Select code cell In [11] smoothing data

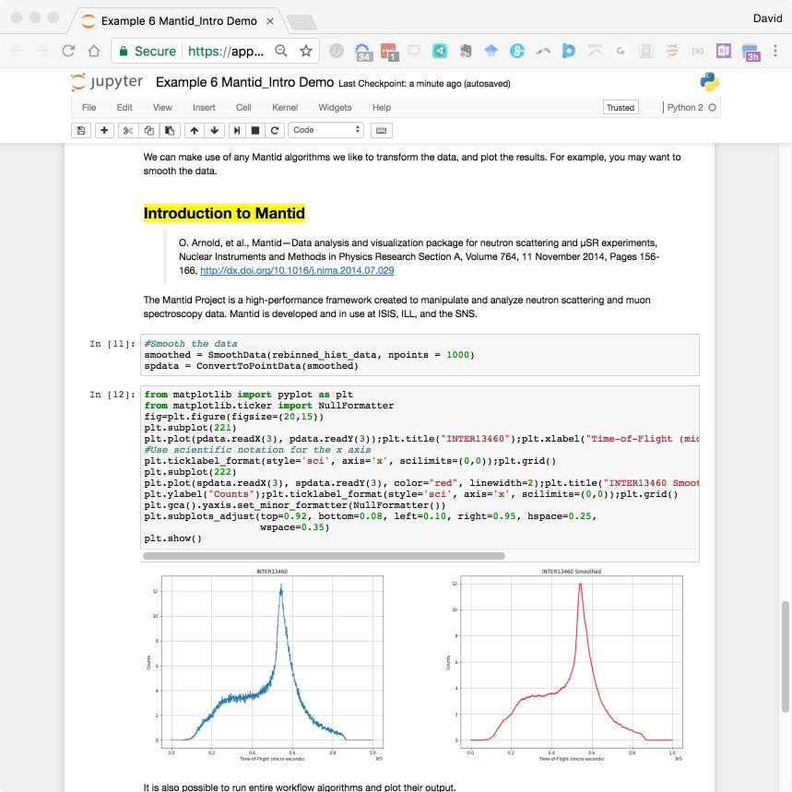[x=420, y=355]
